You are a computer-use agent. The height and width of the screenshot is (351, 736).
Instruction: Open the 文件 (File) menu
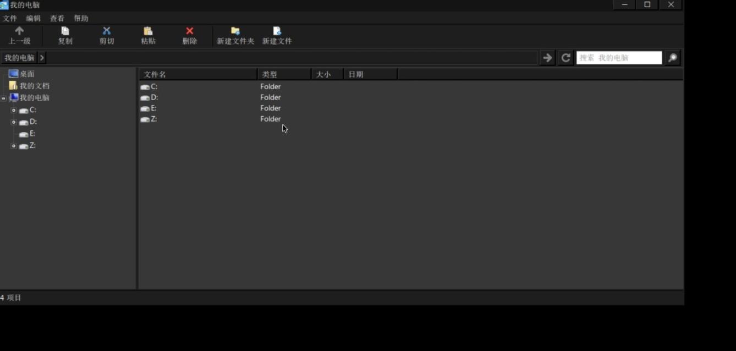point(10,18)
